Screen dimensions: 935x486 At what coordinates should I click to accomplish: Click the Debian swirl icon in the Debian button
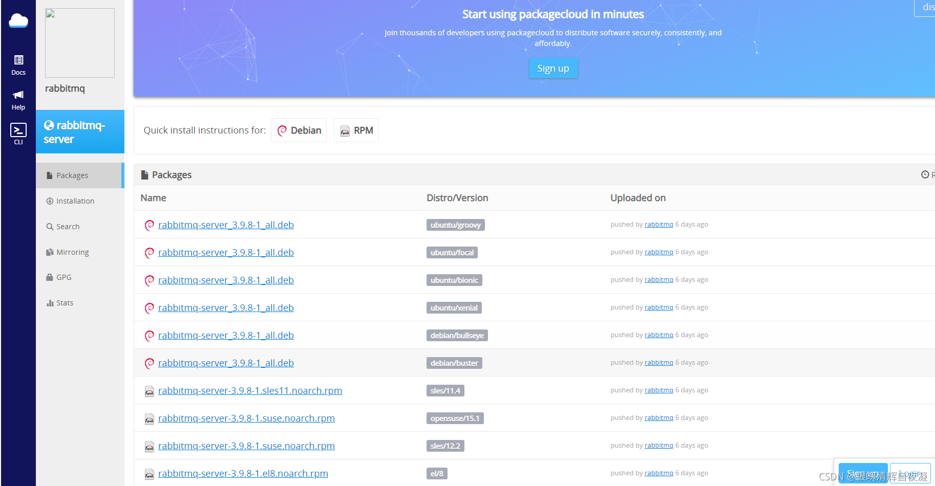(282, 131)
